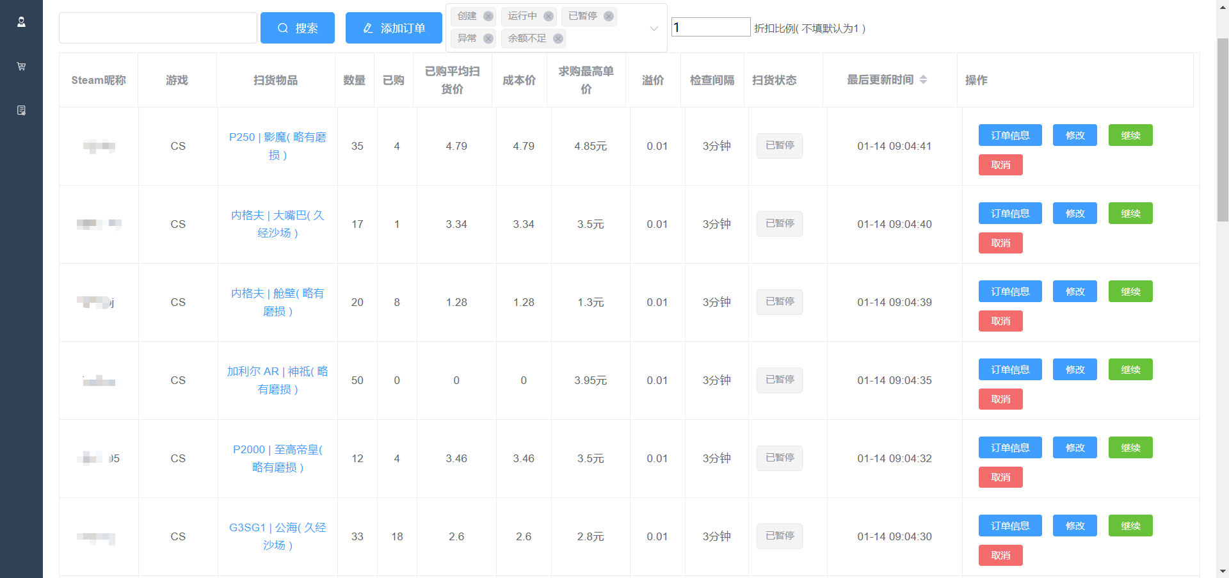This screenshot has height=578, width=1229.
Task: Select timestamp 01-14 09:04:30
Action: 894,536
